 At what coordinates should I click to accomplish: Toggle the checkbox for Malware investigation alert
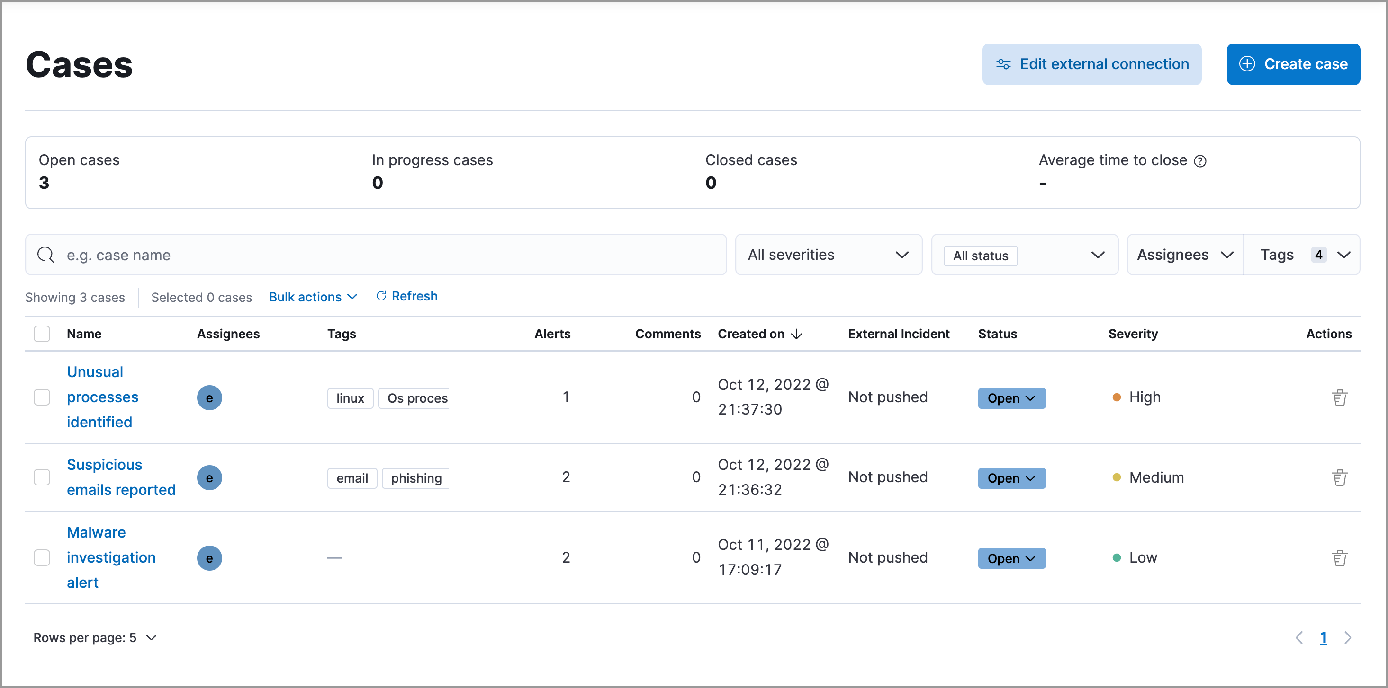43,556
